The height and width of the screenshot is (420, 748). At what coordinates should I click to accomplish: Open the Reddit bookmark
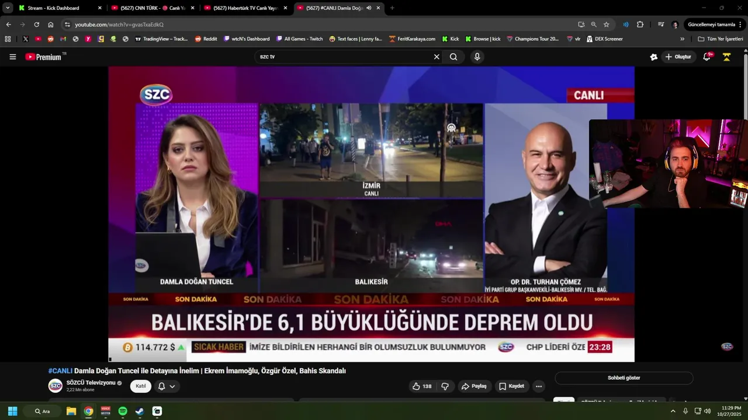click(206, 39)
